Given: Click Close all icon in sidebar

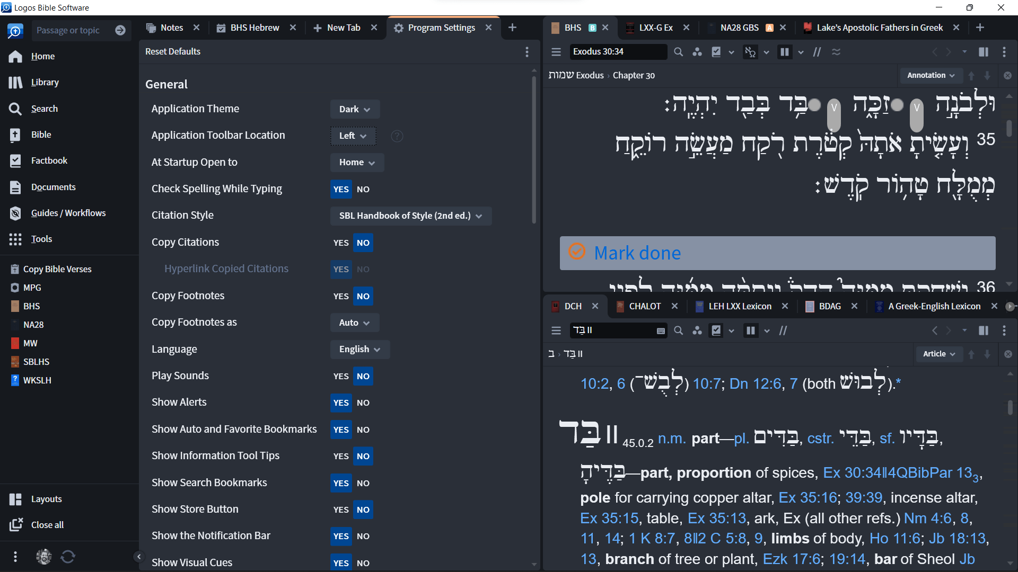Looking at the screenshot, I should [x=15, y=525].
